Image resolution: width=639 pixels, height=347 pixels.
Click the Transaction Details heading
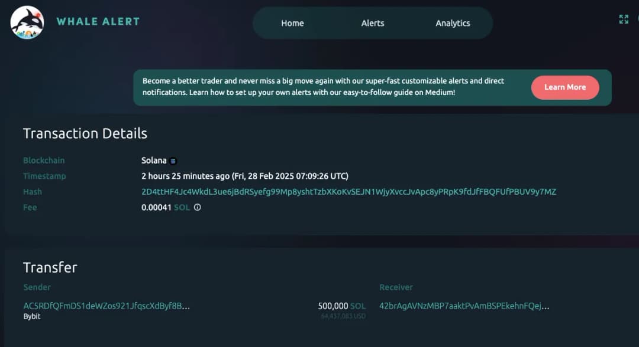[x=85, y=133]
